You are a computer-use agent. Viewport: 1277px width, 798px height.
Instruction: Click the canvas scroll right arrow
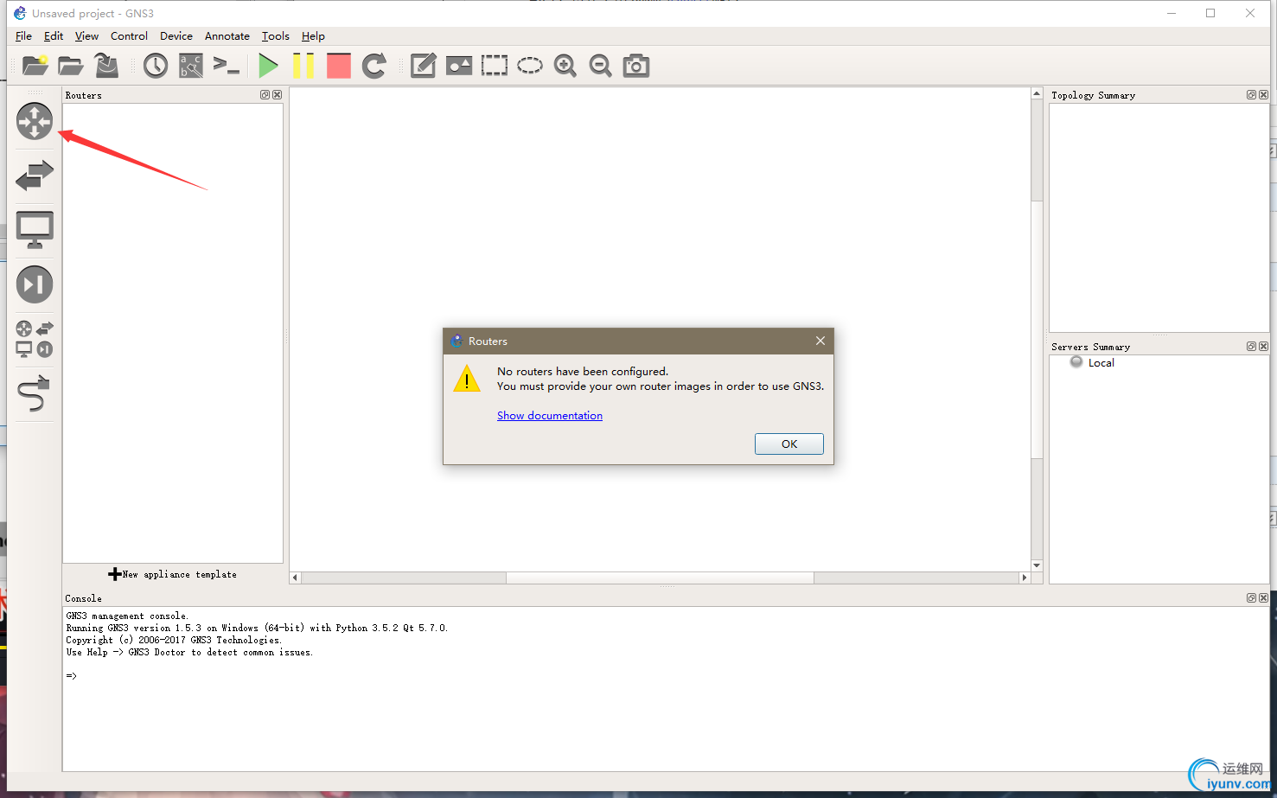pos(1025,578)
